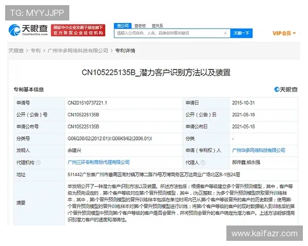Select application number CN201510737221.1
The image size is (308, 246).
87,103
